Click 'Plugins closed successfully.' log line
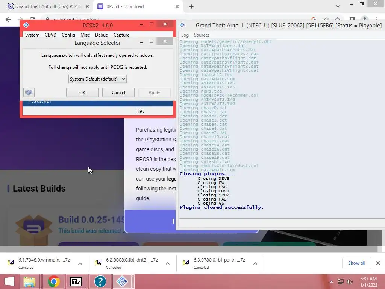The height and width of the screenshot is (289, 385). 221,207
